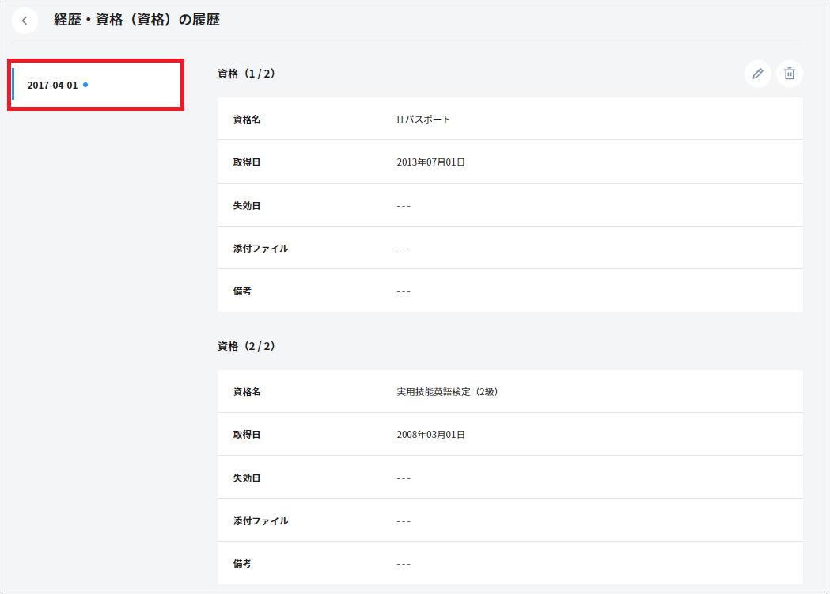
Task: Click the 取得日 label in 資格（2/2）
Action: pyautogui.click(x=247, y=435)
